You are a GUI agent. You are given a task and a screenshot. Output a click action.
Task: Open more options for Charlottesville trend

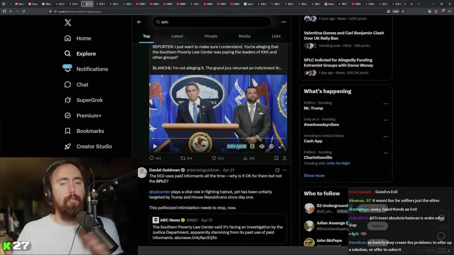tap(386, 153)
